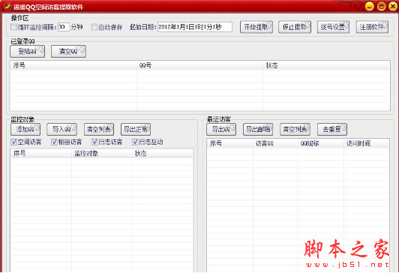
Task: Click 序号 column header in 监控对象 table
Action: coord(41,154)
